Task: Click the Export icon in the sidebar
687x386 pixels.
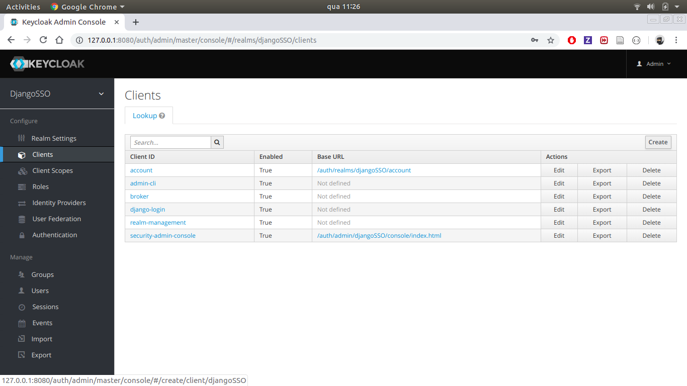Action: pos(21,355)
